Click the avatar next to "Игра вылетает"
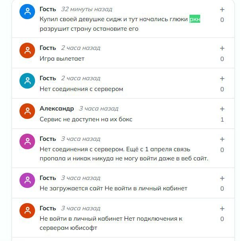240x241 pixels. tap(27, 50)
